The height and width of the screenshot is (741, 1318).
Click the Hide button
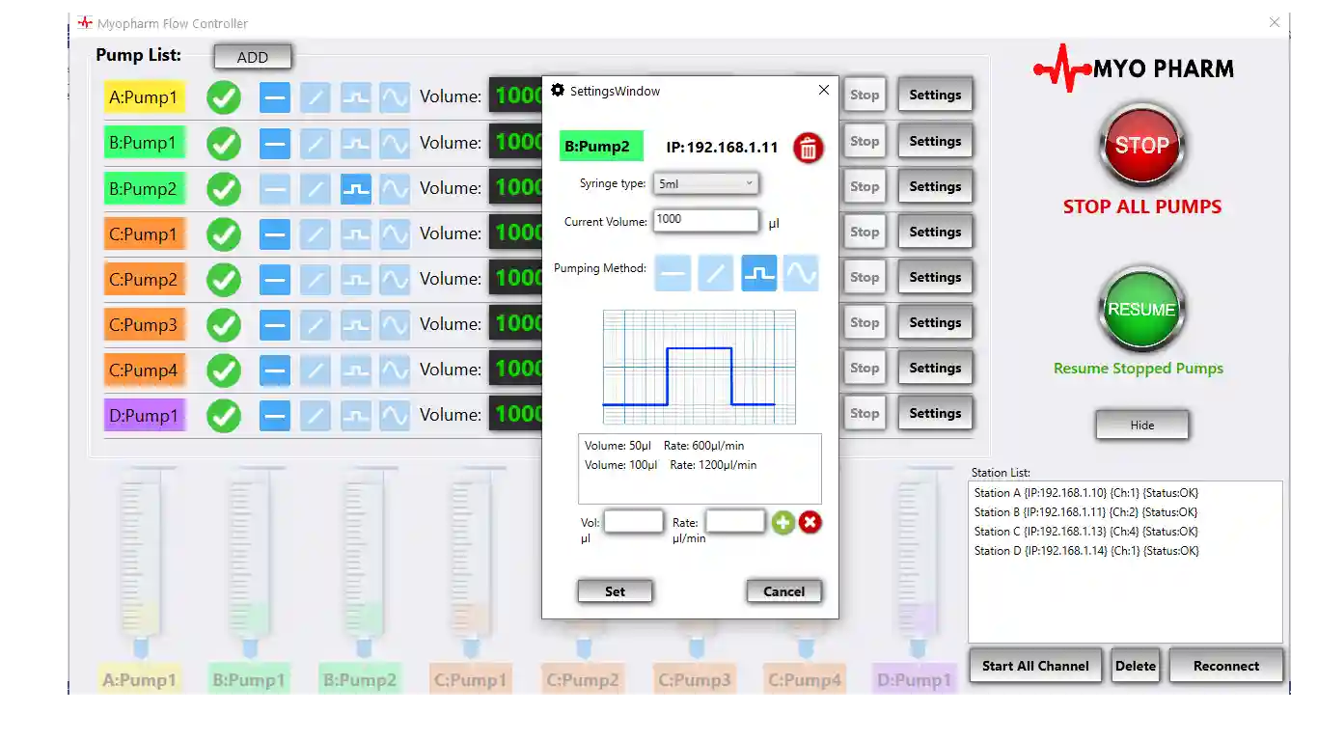point(1142,425)
